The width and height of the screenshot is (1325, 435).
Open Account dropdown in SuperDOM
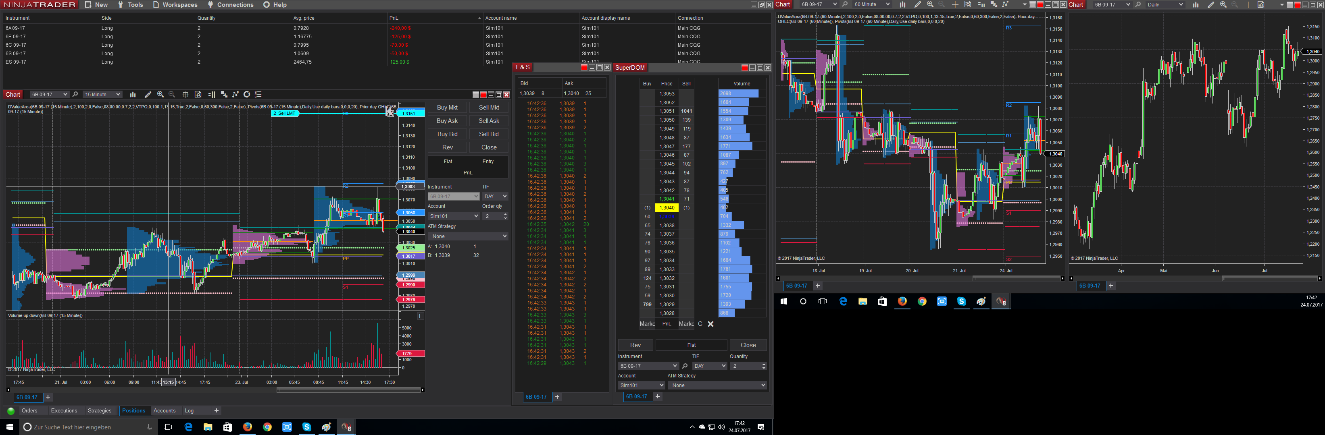click(642, 385)
